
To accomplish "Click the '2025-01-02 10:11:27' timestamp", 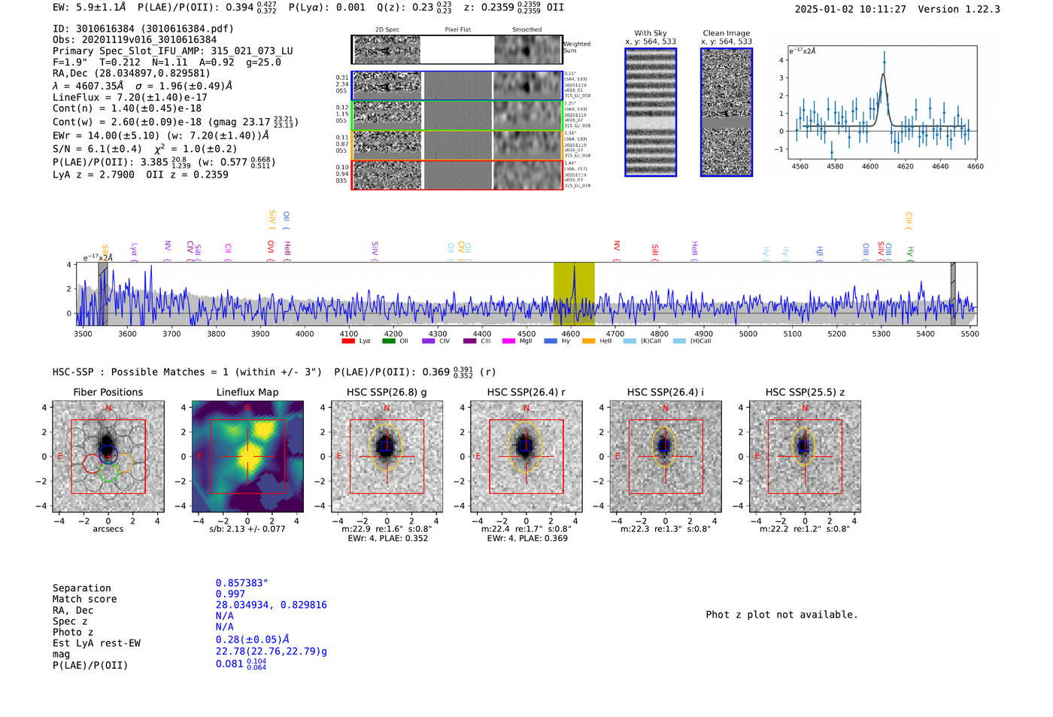I will [851, 9].
